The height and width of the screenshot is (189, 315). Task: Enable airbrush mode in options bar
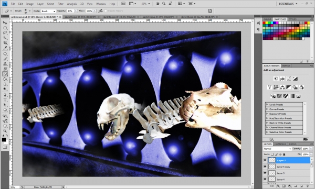coord(100,11)
